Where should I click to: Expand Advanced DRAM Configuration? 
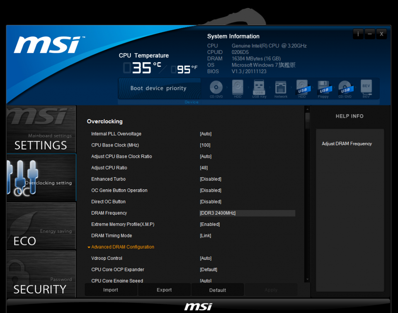123,247
